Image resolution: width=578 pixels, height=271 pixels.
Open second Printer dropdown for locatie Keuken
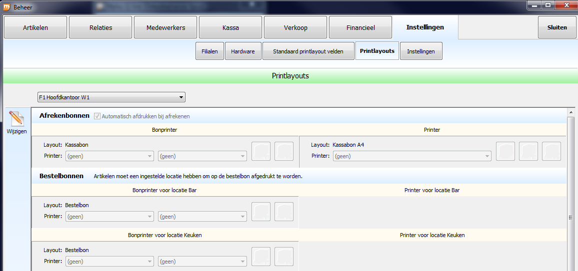202,262
